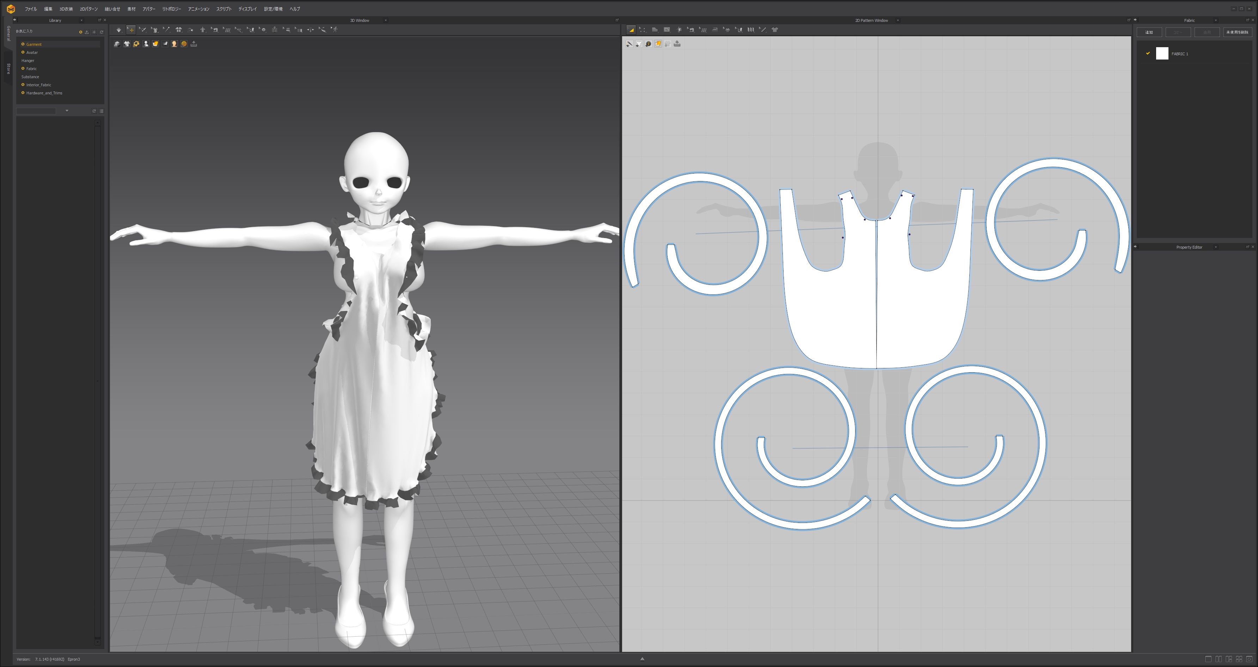The image size is (1258, 667).
Task: Click the 追加 button in Fabric panel
Action: tap(1149, 32)
